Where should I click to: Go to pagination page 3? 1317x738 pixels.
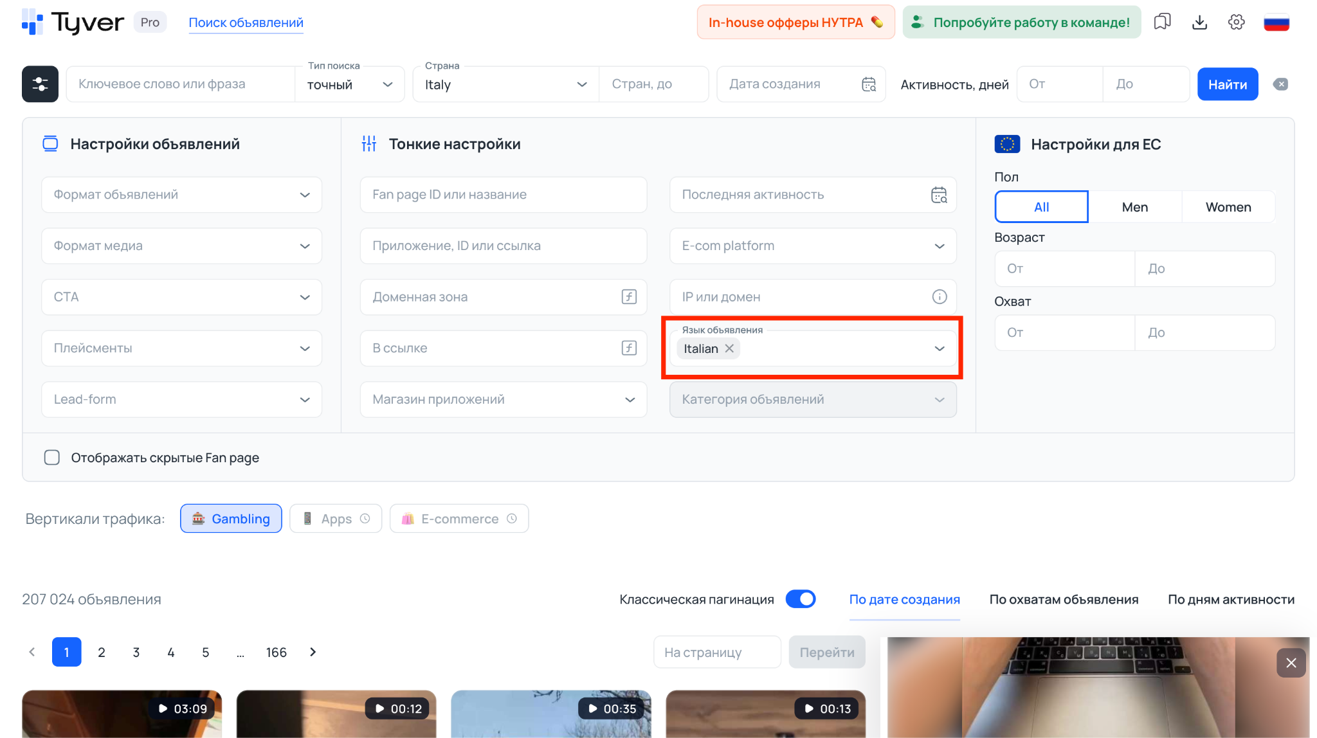[136, 652]
